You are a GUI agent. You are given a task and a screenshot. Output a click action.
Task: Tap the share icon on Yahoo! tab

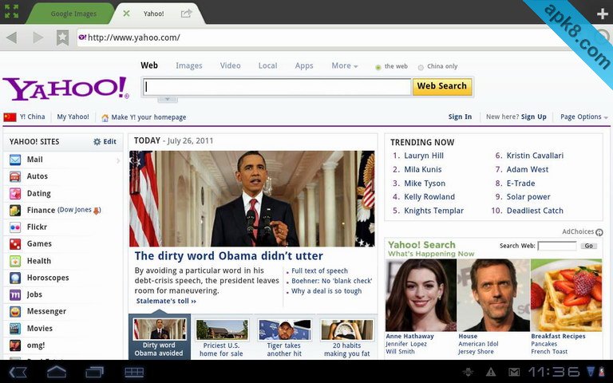(187, 14)
